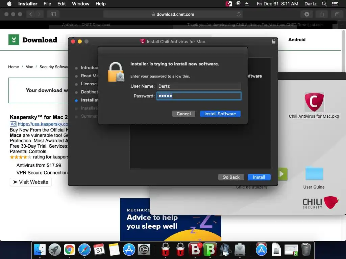Toggle Safari sidebar button
The width and height of the screenshot is (346, 259).
(x=53, y=14)
